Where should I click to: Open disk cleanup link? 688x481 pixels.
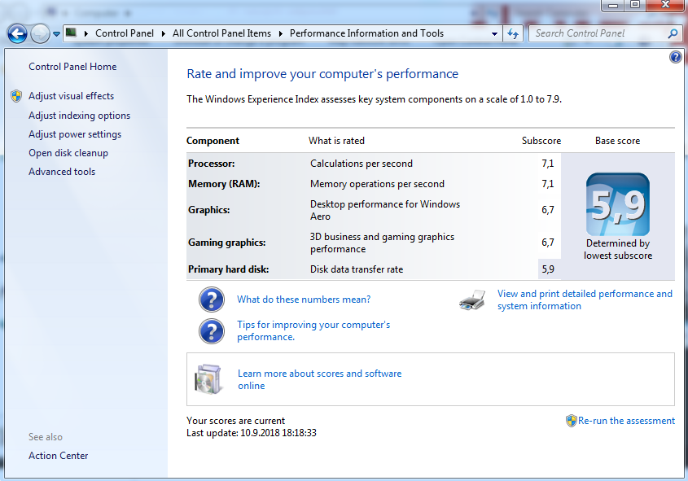[68, 153]
